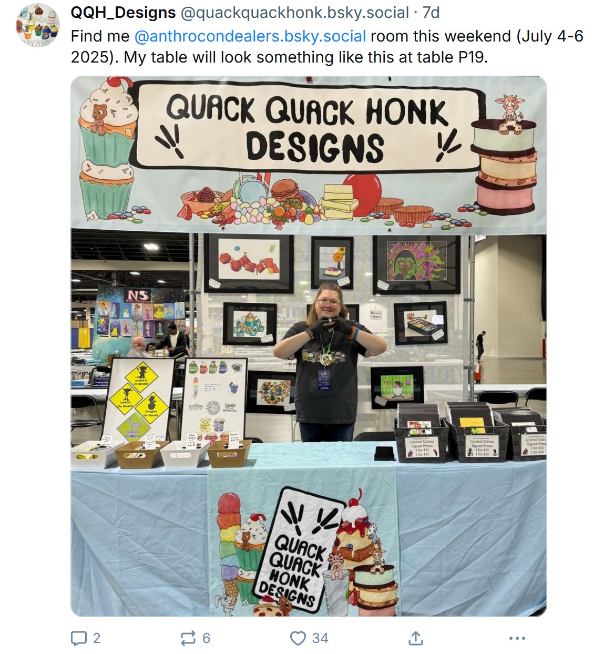Open the QQH_Designs display name
Image resolution: width=604 pixels, height=654 pixels.
[x=124, y=12]
